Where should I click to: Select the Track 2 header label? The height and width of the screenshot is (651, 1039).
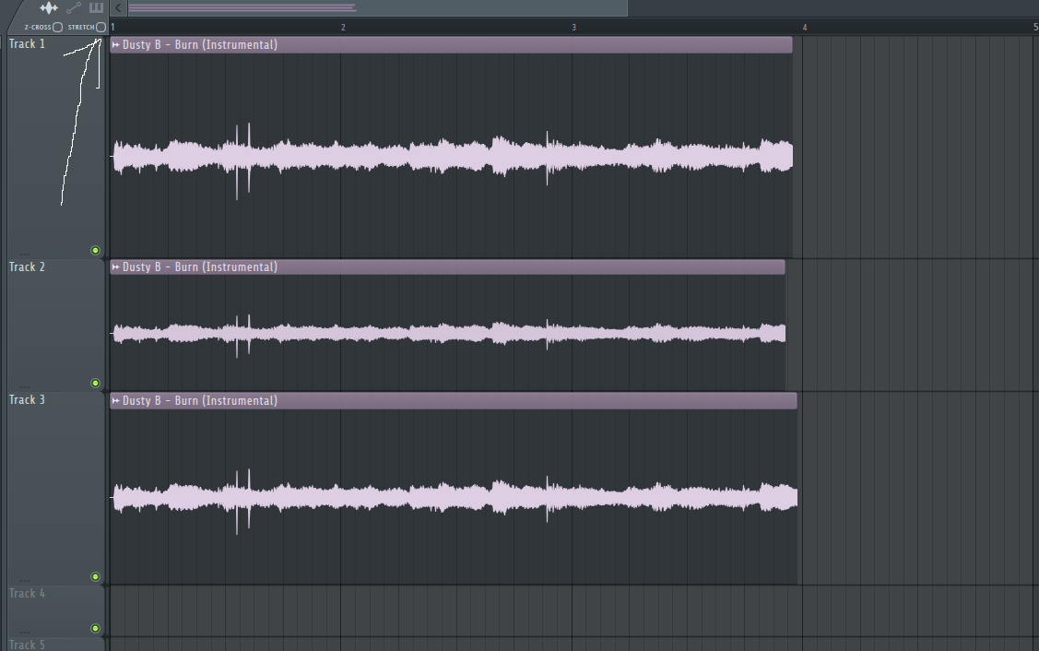point(27,267)
